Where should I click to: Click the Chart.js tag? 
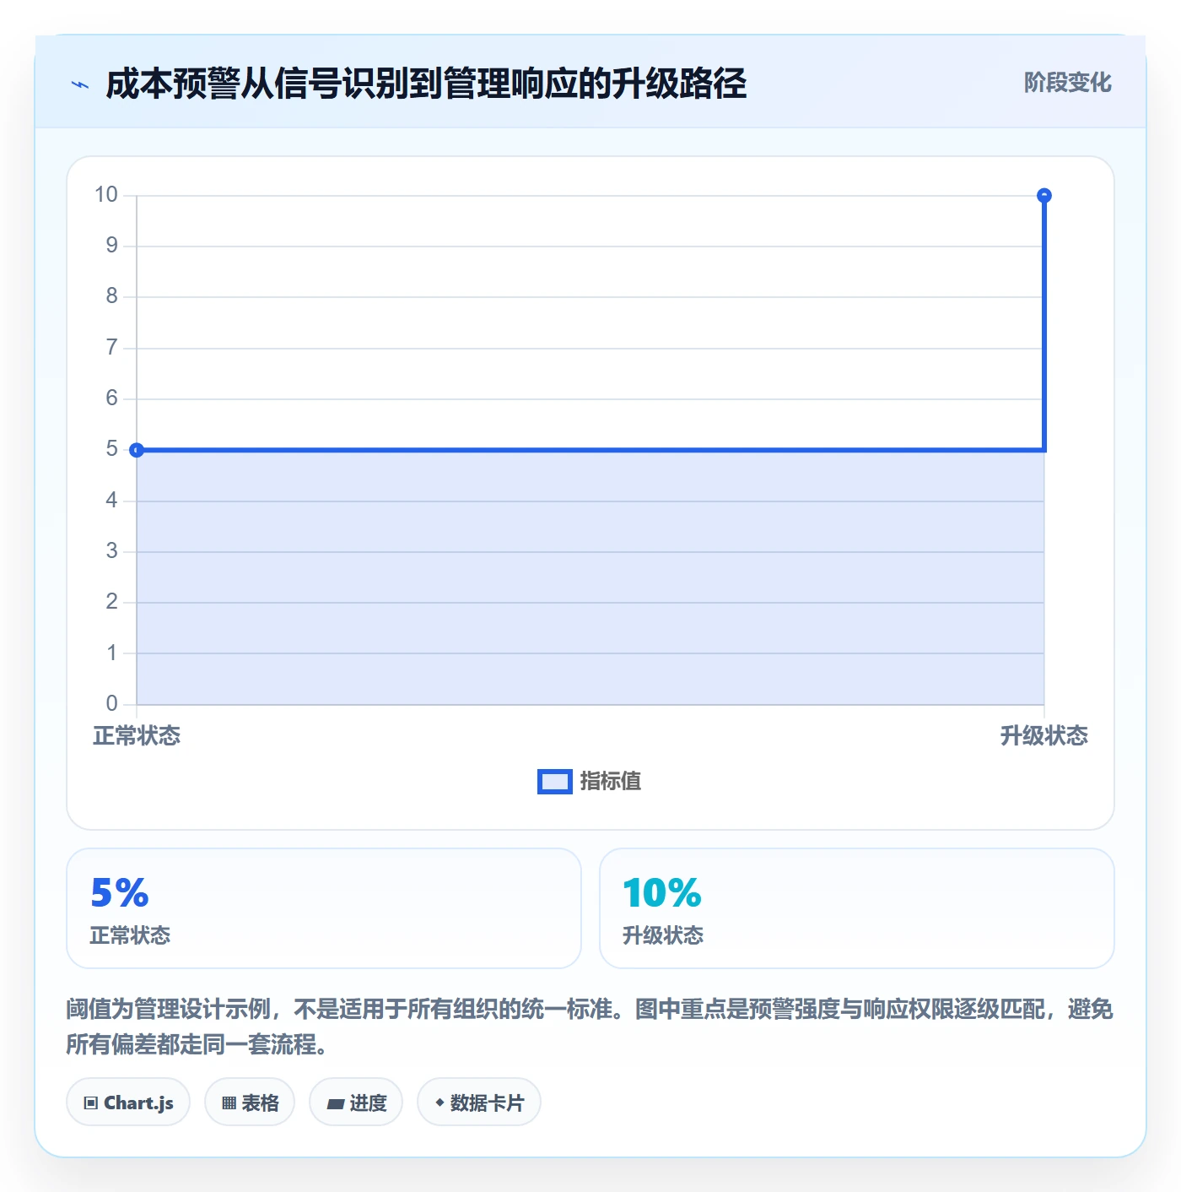coord(128,1103)
